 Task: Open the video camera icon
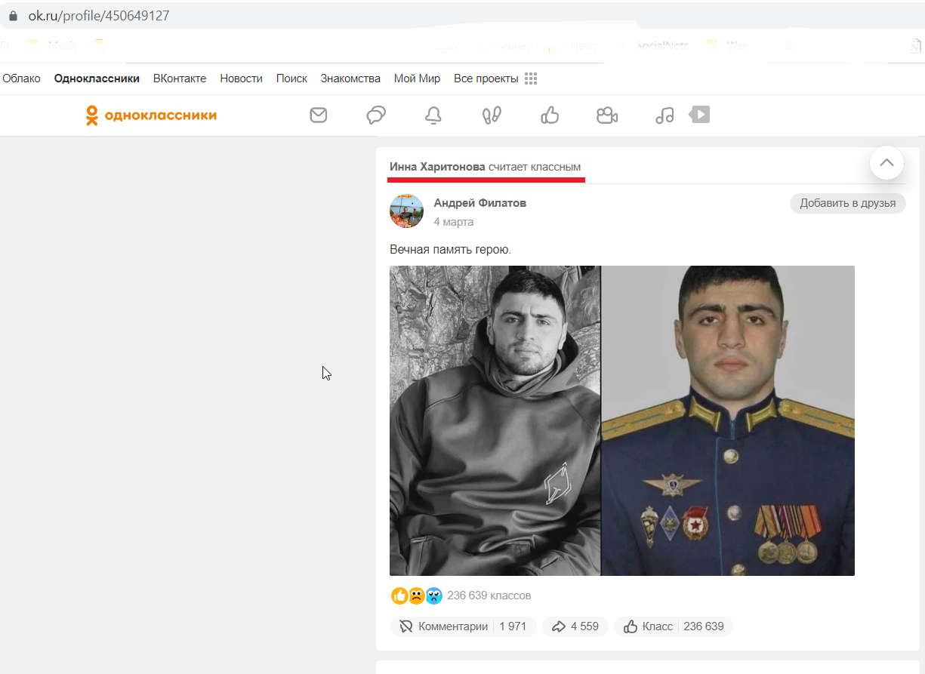[x=607, y=115]
